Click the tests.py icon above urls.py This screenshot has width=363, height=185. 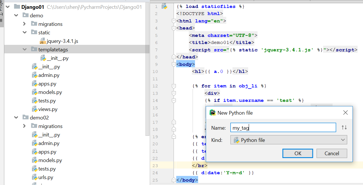tap(34, 169)
